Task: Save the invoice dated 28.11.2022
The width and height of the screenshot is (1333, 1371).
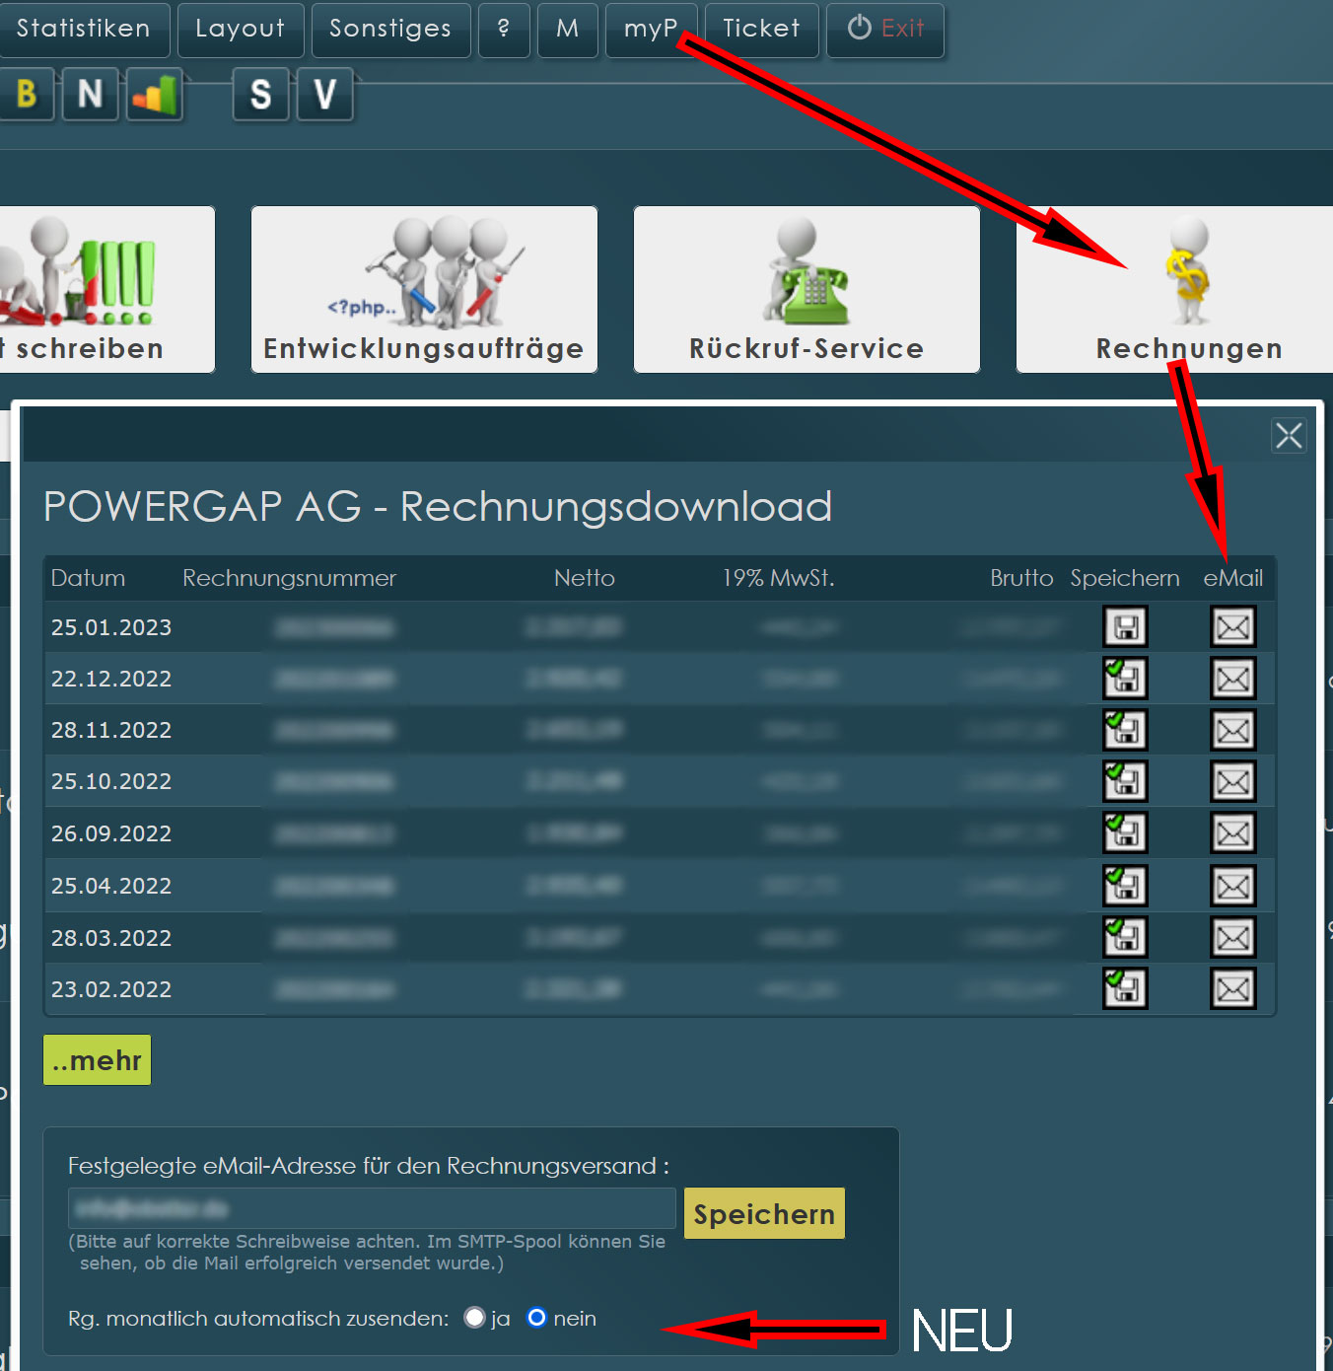Action: coord(1125,730)
